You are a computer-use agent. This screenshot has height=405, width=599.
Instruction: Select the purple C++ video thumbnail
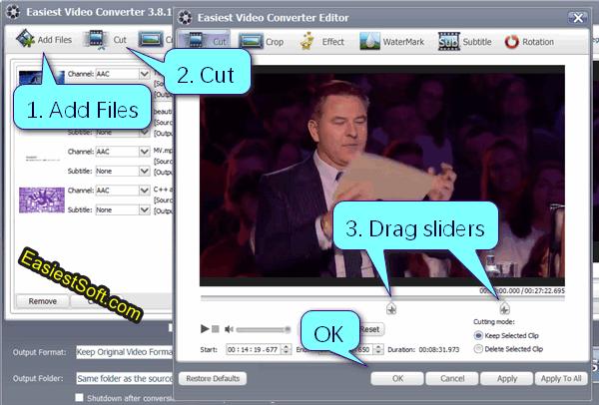pyautogui.click(x=42, y=200)
